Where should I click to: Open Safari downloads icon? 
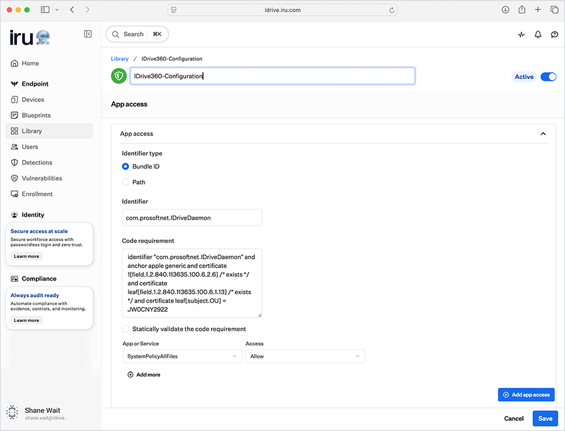(x=505, y=9)
